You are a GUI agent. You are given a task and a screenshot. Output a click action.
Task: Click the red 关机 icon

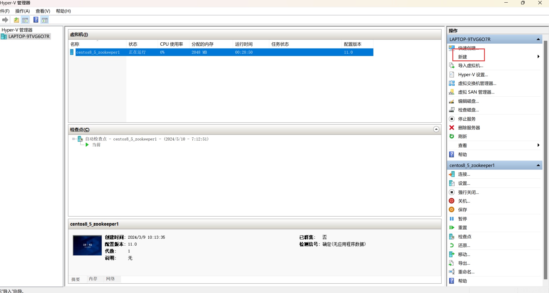pos(452,201)
